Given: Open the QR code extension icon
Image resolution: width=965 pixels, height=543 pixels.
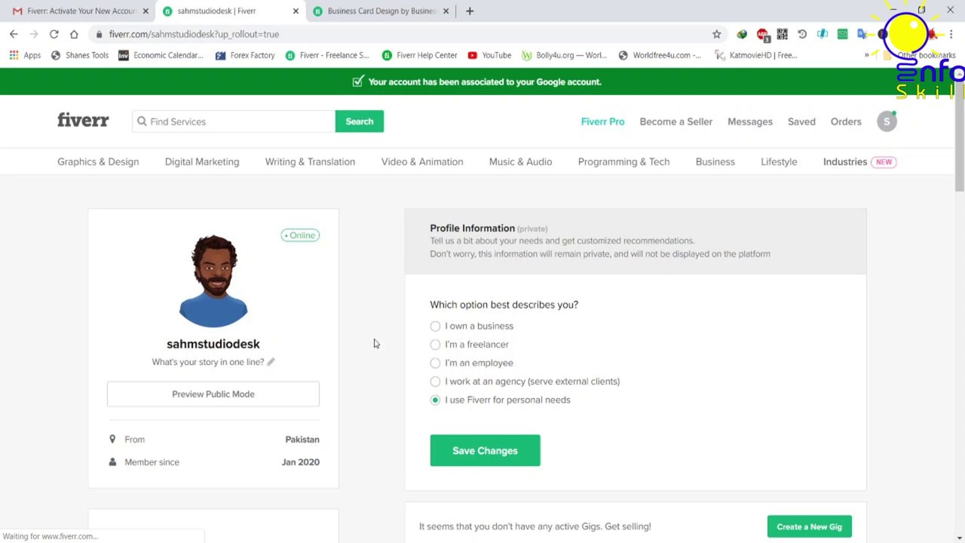Looking at the screenshot, I should (x=782, y=34).
